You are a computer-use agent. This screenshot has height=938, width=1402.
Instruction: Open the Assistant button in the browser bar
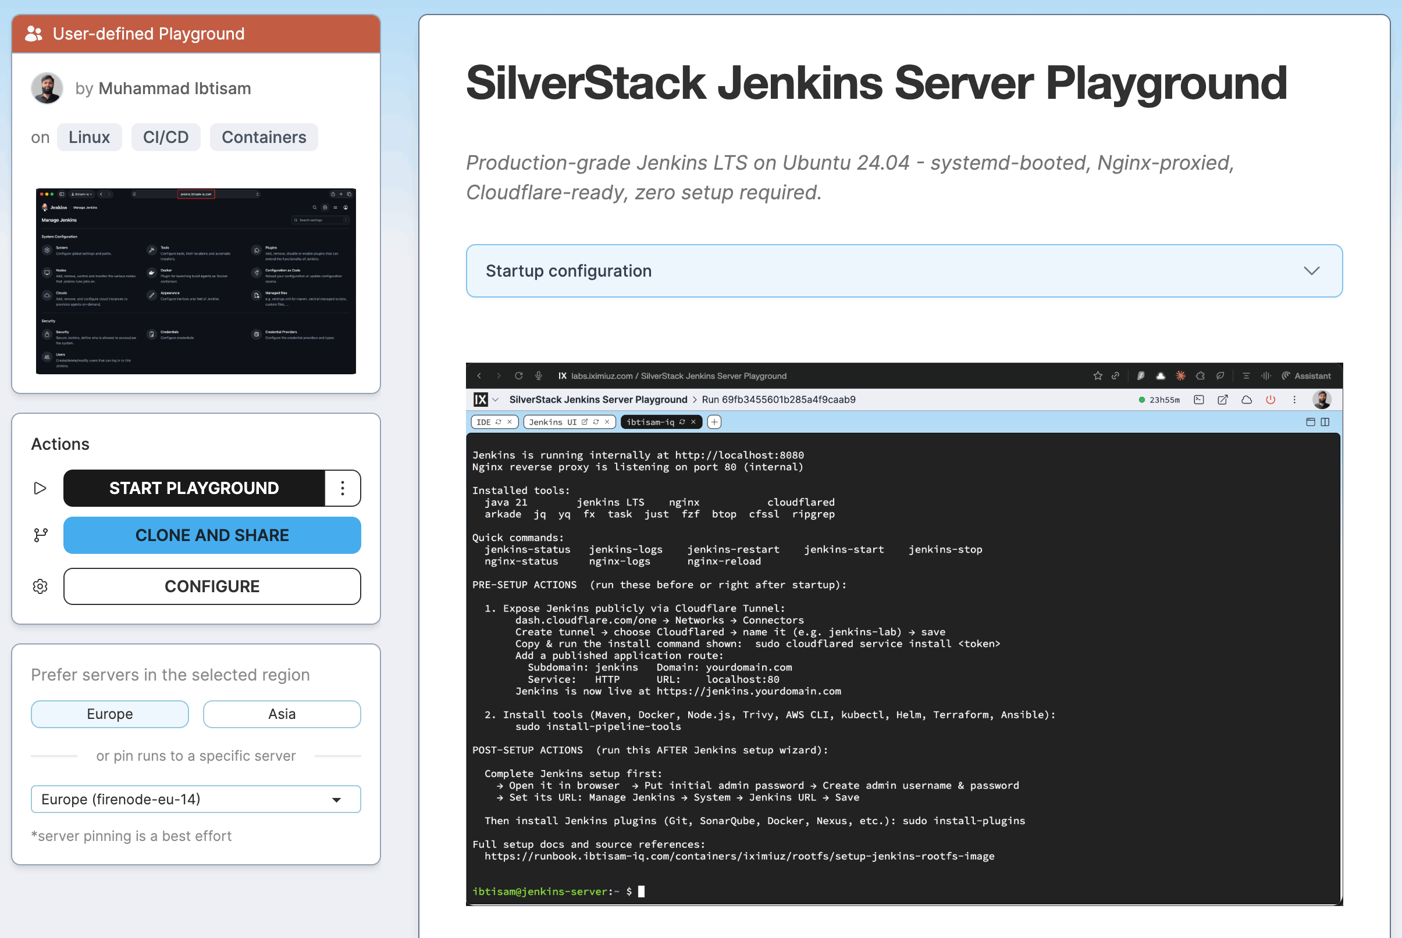click(1306, 375)
